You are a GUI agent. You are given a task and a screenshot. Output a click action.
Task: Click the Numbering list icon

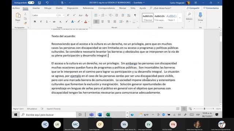(x=103, y=15)
